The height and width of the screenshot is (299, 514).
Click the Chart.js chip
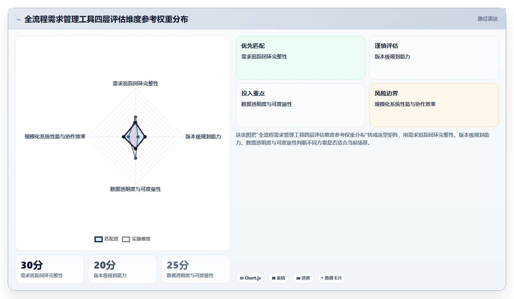250,278
